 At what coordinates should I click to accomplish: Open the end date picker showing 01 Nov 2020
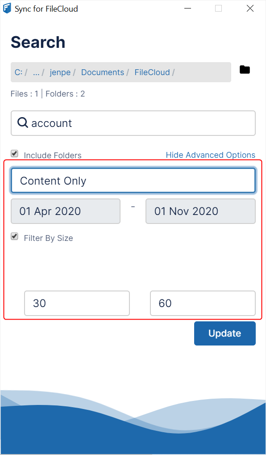tap(200, 211)
